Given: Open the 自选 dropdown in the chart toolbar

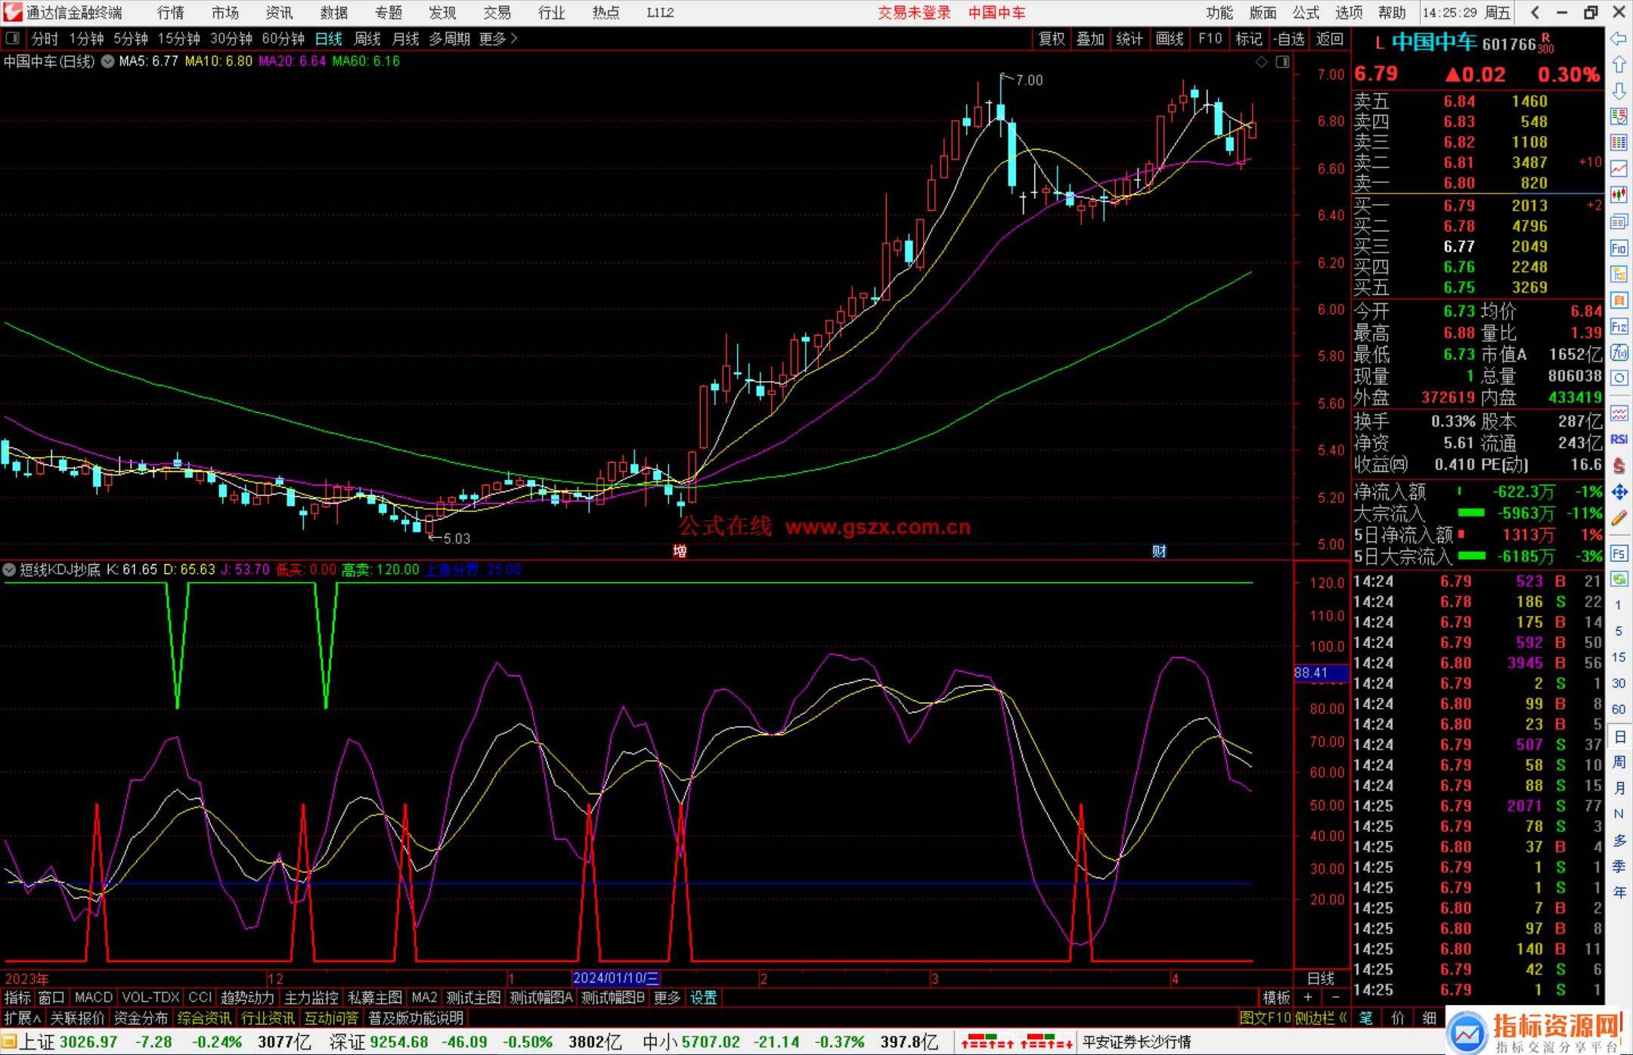Looking at the screenshot, I should coord(1288,39).
